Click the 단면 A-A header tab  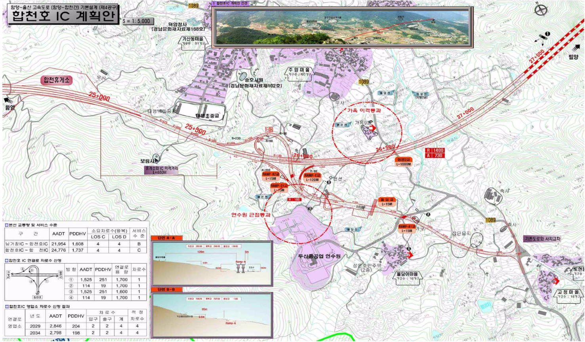[x=166, y=238]
